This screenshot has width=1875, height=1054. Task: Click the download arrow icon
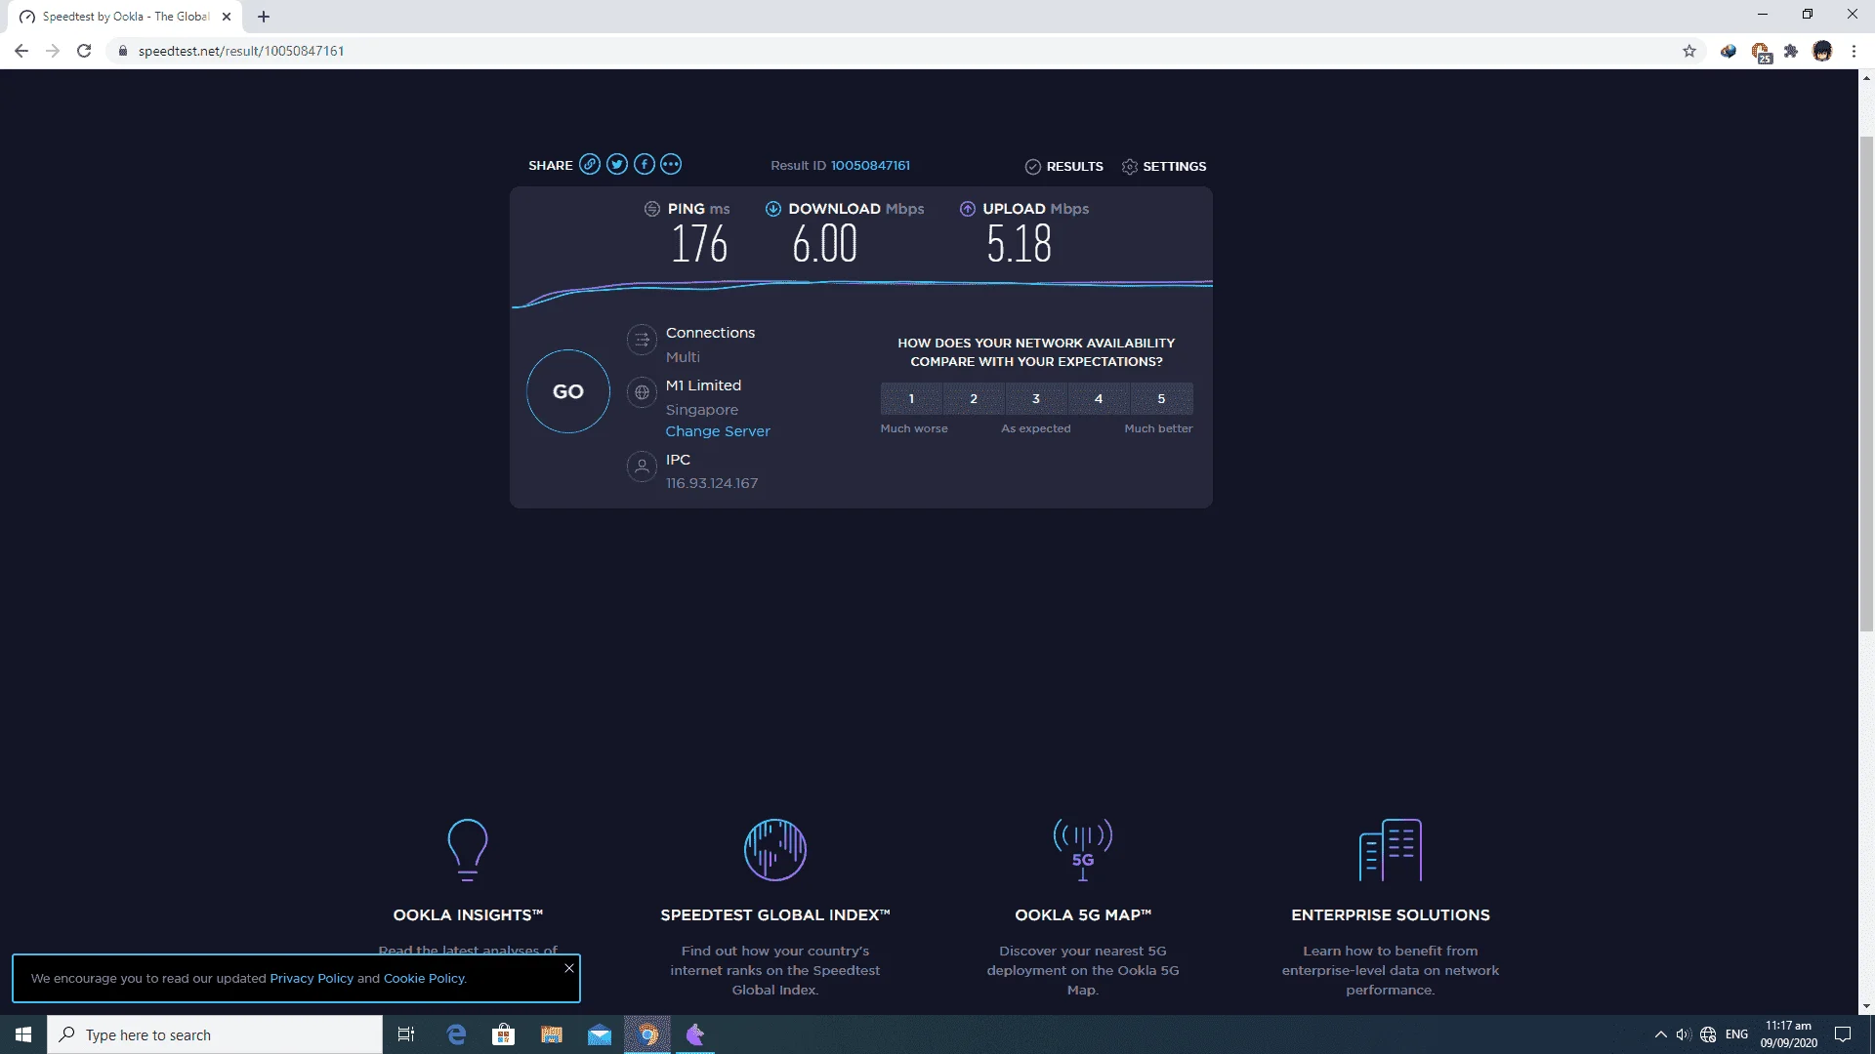773,209
